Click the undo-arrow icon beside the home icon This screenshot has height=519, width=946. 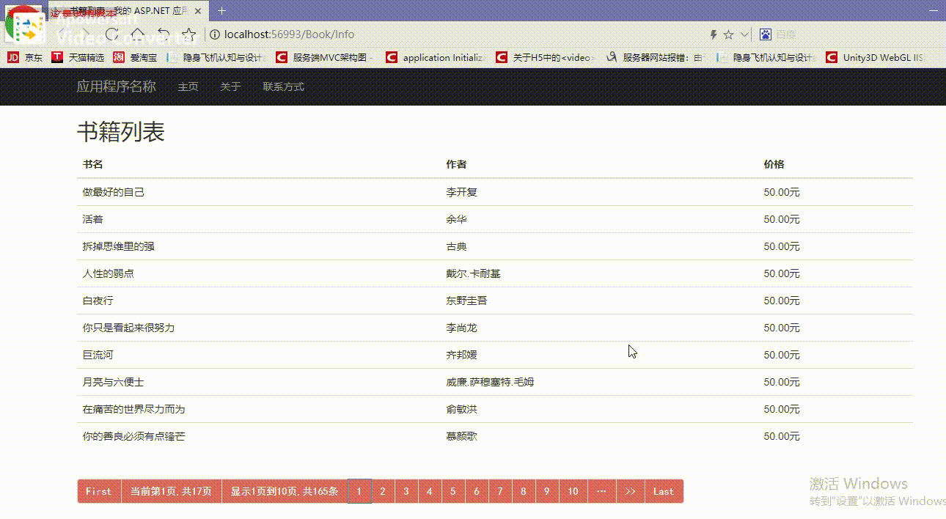tap(164, 34)
